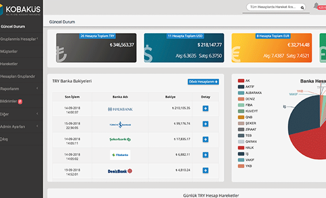The height and width of the screenshot is (198, 326).
Task: Click the dollar symbol on USD card
Action: pyautogui.click(x=148, y=54)
